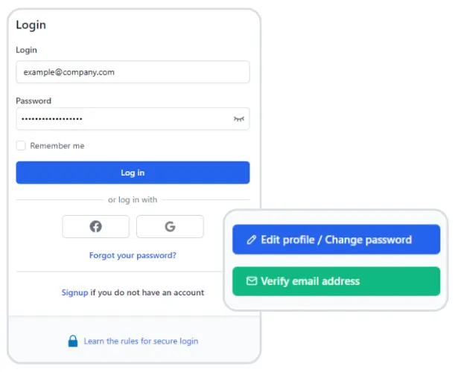Open the Forgot your password link
The height and width of the screenshot is (372, 458).
133,255
